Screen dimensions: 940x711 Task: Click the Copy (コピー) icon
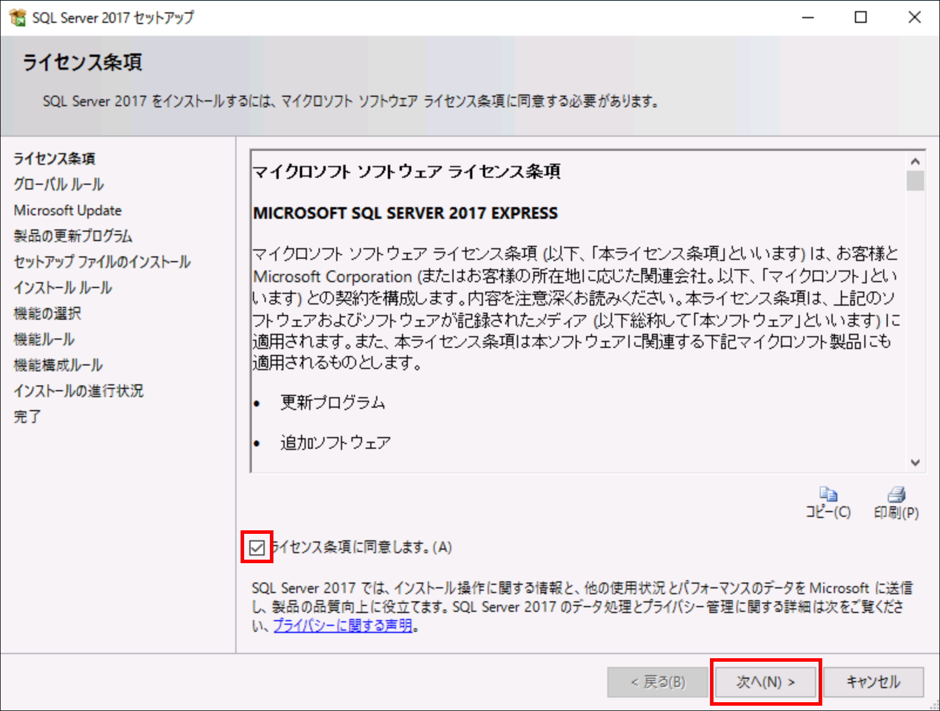(x=828, y=494)
